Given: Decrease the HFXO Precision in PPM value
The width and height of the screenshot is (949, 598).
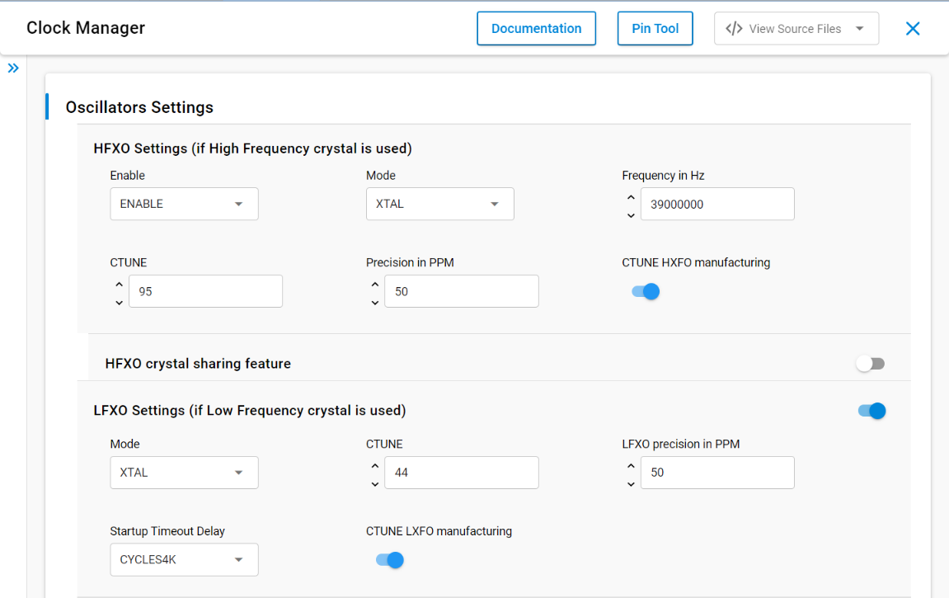Looking at the screenshot, I should (x=375, y=303).
